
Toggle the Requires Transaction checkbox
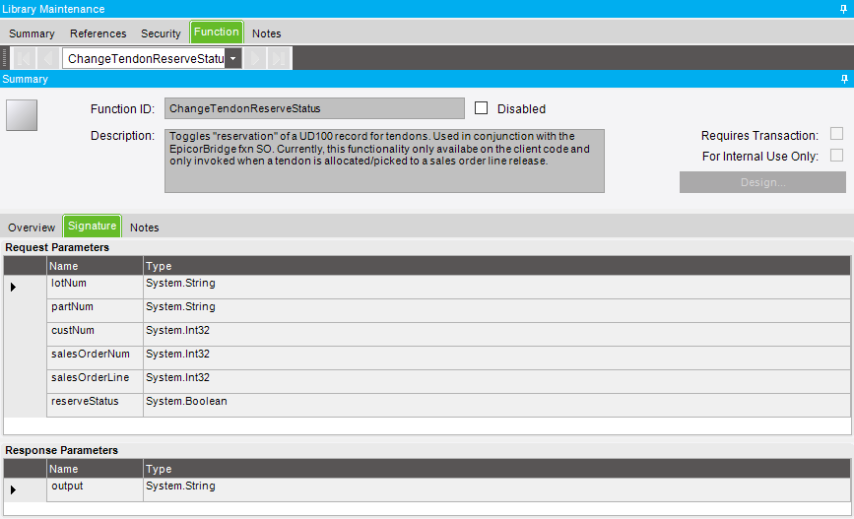pyautogui.click(x=836, y=133)
